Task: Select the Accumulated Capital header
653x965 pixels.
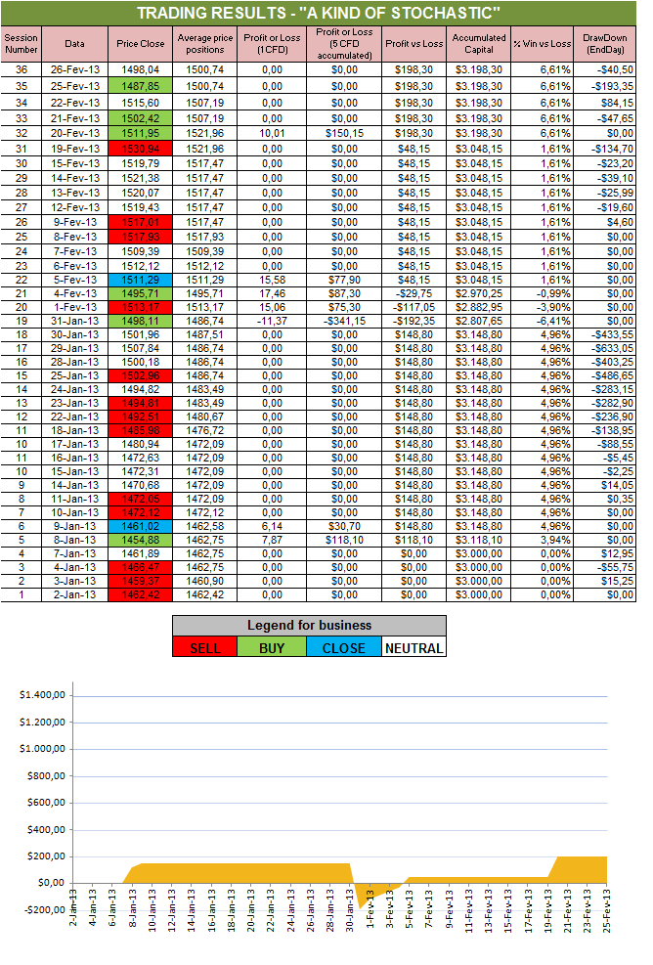Action: [478, 44]
